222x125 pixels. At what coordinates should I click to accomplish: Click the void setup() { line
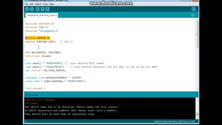[35, 88]
